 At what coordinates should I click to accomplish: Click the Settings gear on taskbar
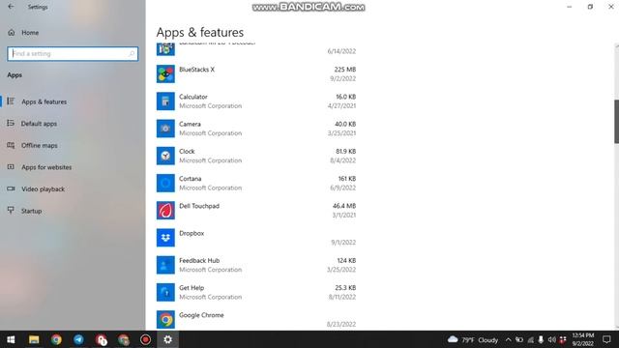point(167,339)
